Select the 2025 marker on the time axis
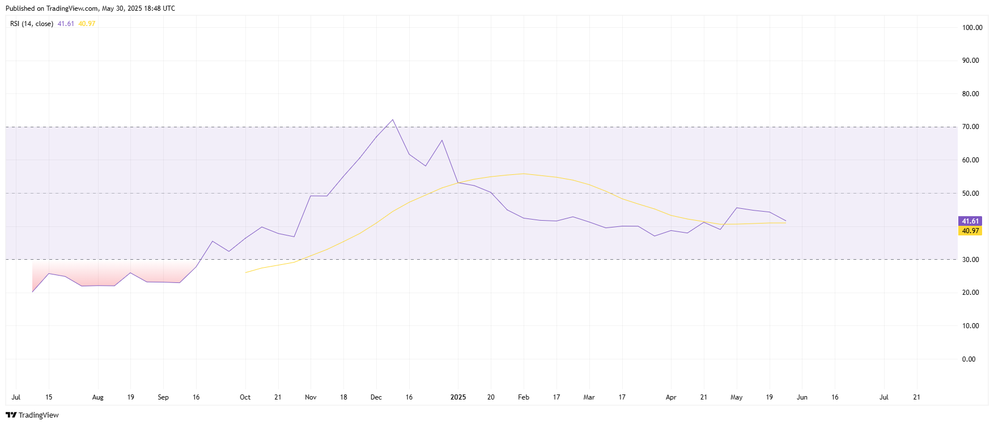Viewport: 994px width, 425px height. click(458, 397)
